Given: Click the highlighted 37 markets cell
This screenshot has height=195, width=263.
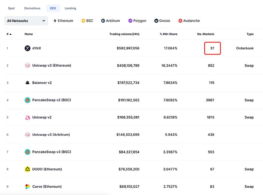Looking at the screenshot, I should tap(212, 48).
